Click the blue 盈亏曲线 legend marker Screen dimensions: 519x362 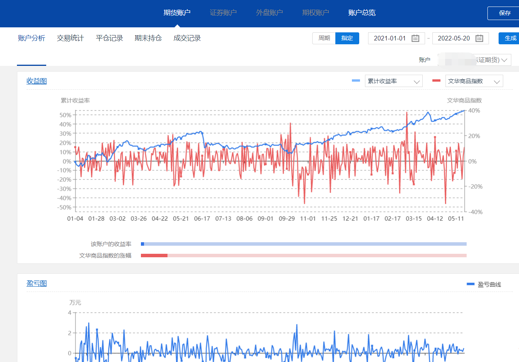tap(470, 284)
